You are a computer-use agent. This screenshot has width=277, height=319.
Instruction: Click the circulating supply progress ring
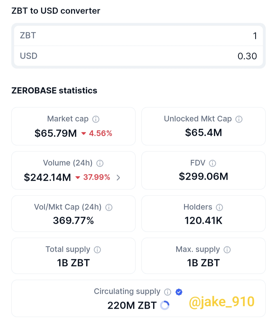coord(165,305)
